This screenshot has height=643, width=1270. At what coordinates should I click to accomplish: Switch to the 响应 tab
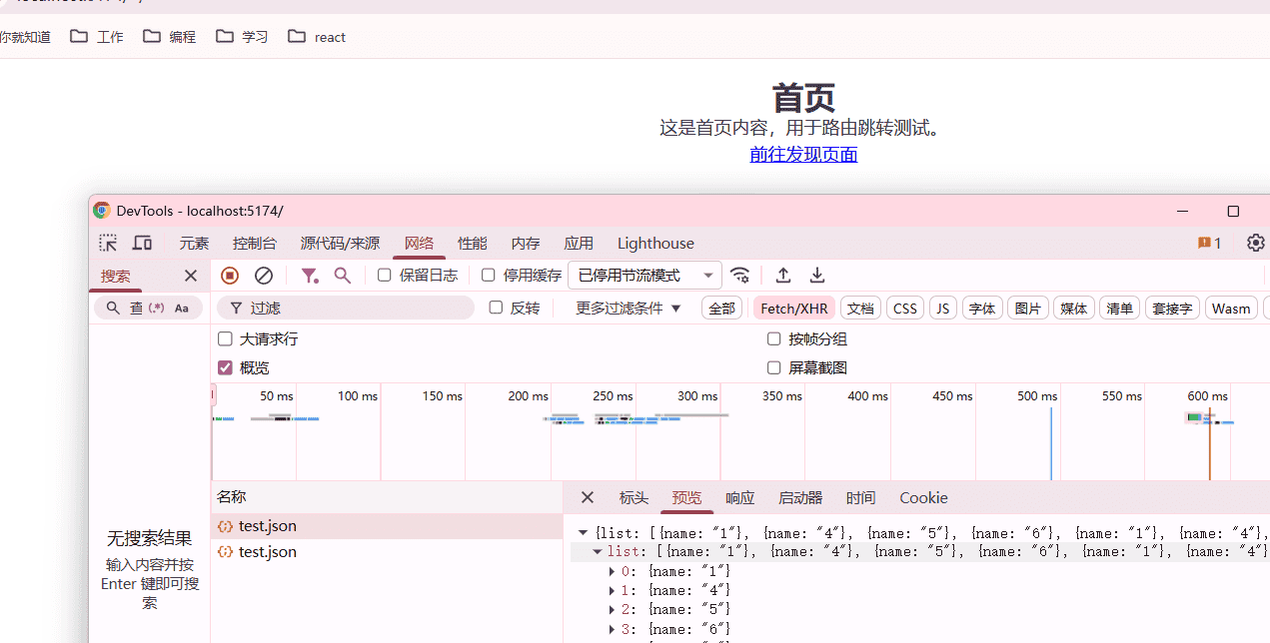click(x=739, y=497)
